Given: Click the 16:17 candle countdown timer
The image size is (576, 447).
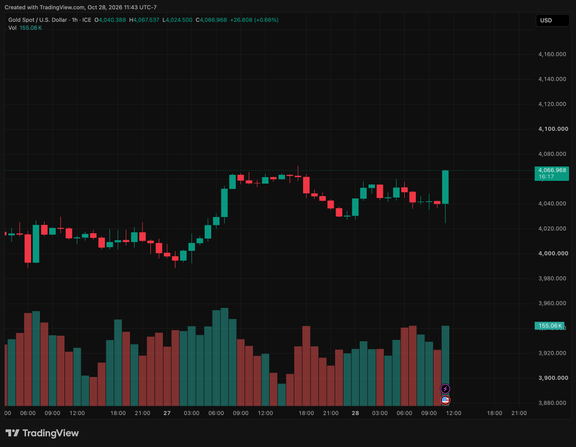Looking at the screenshot, I should (545, 177).
